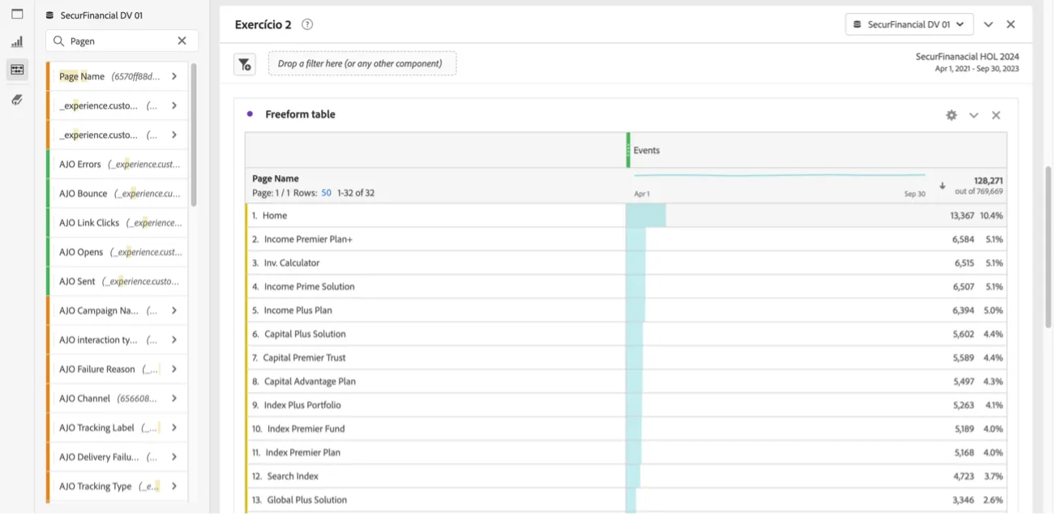
Task: Open the Panels icon in the left rail
Action: tap(17, 15)
